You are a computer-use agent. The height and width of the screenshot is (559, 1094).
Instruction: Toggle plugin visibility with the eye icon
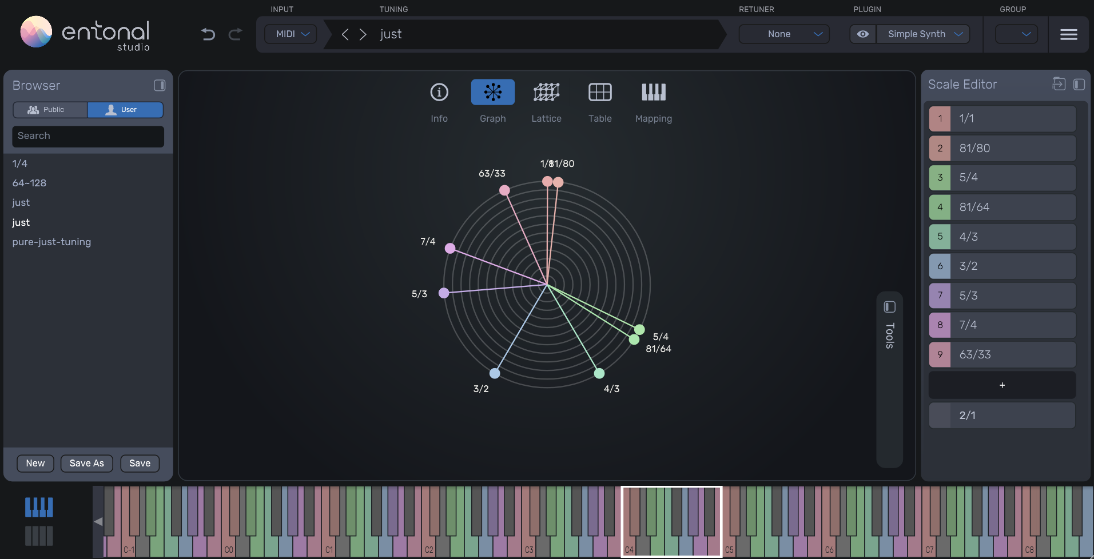tap(862, 34)
